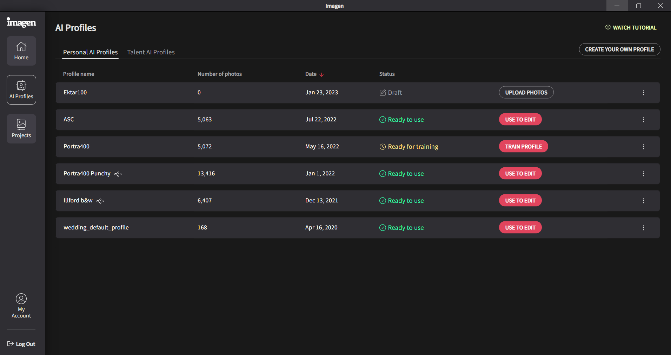Restore down the Imagen window

[639, 6]
